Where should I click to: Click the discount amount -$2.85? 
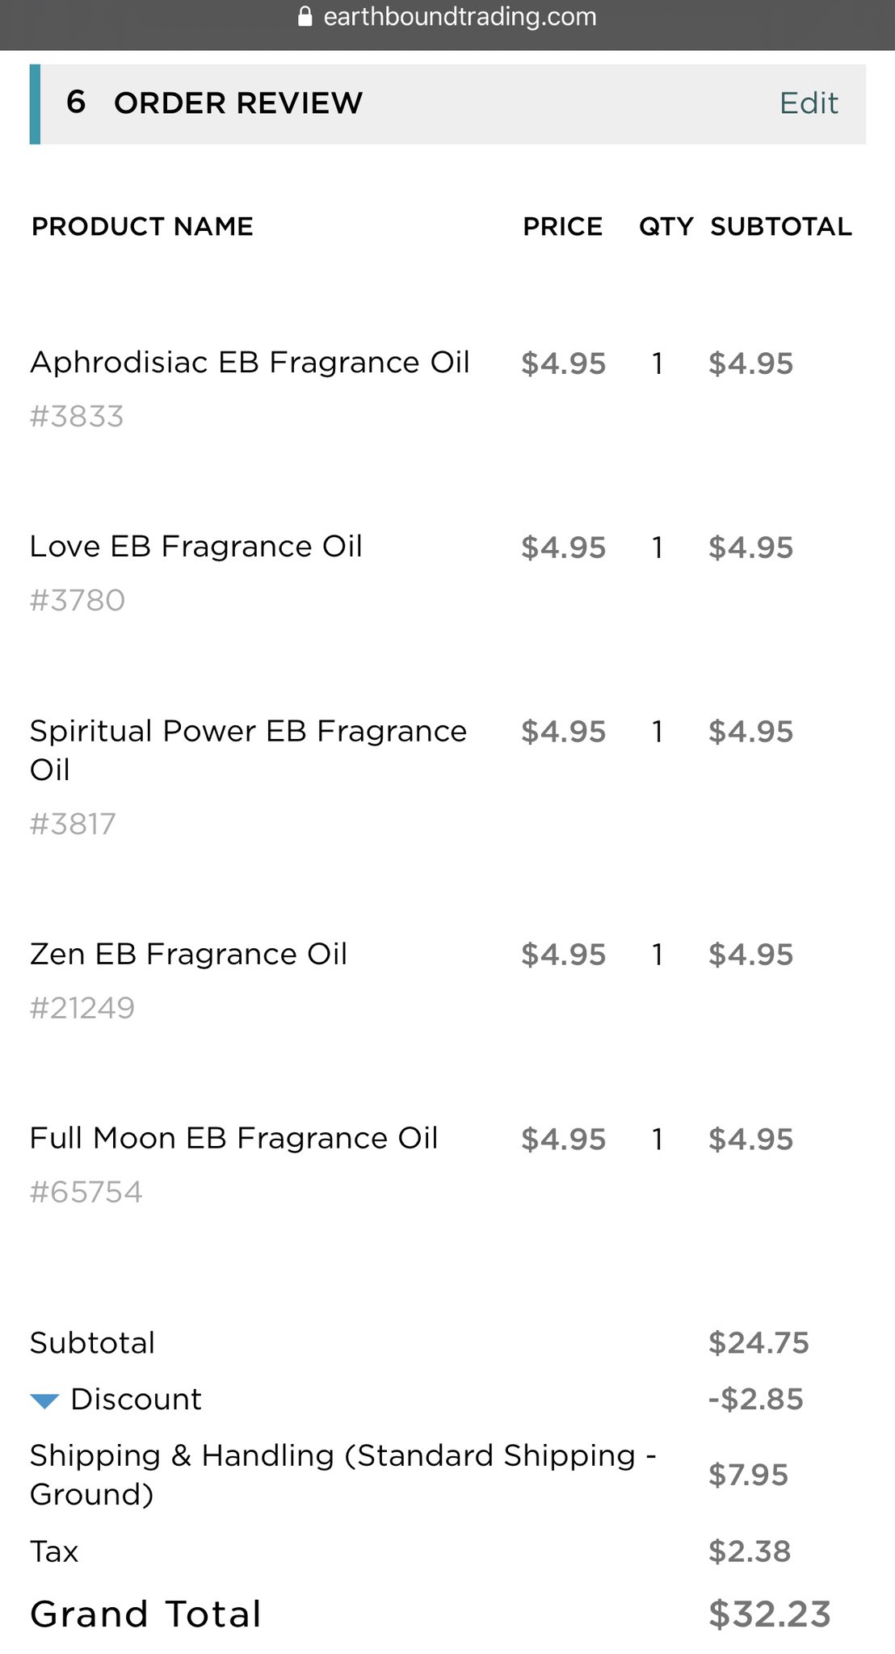pyautogui.click(x=756, y=1399)
